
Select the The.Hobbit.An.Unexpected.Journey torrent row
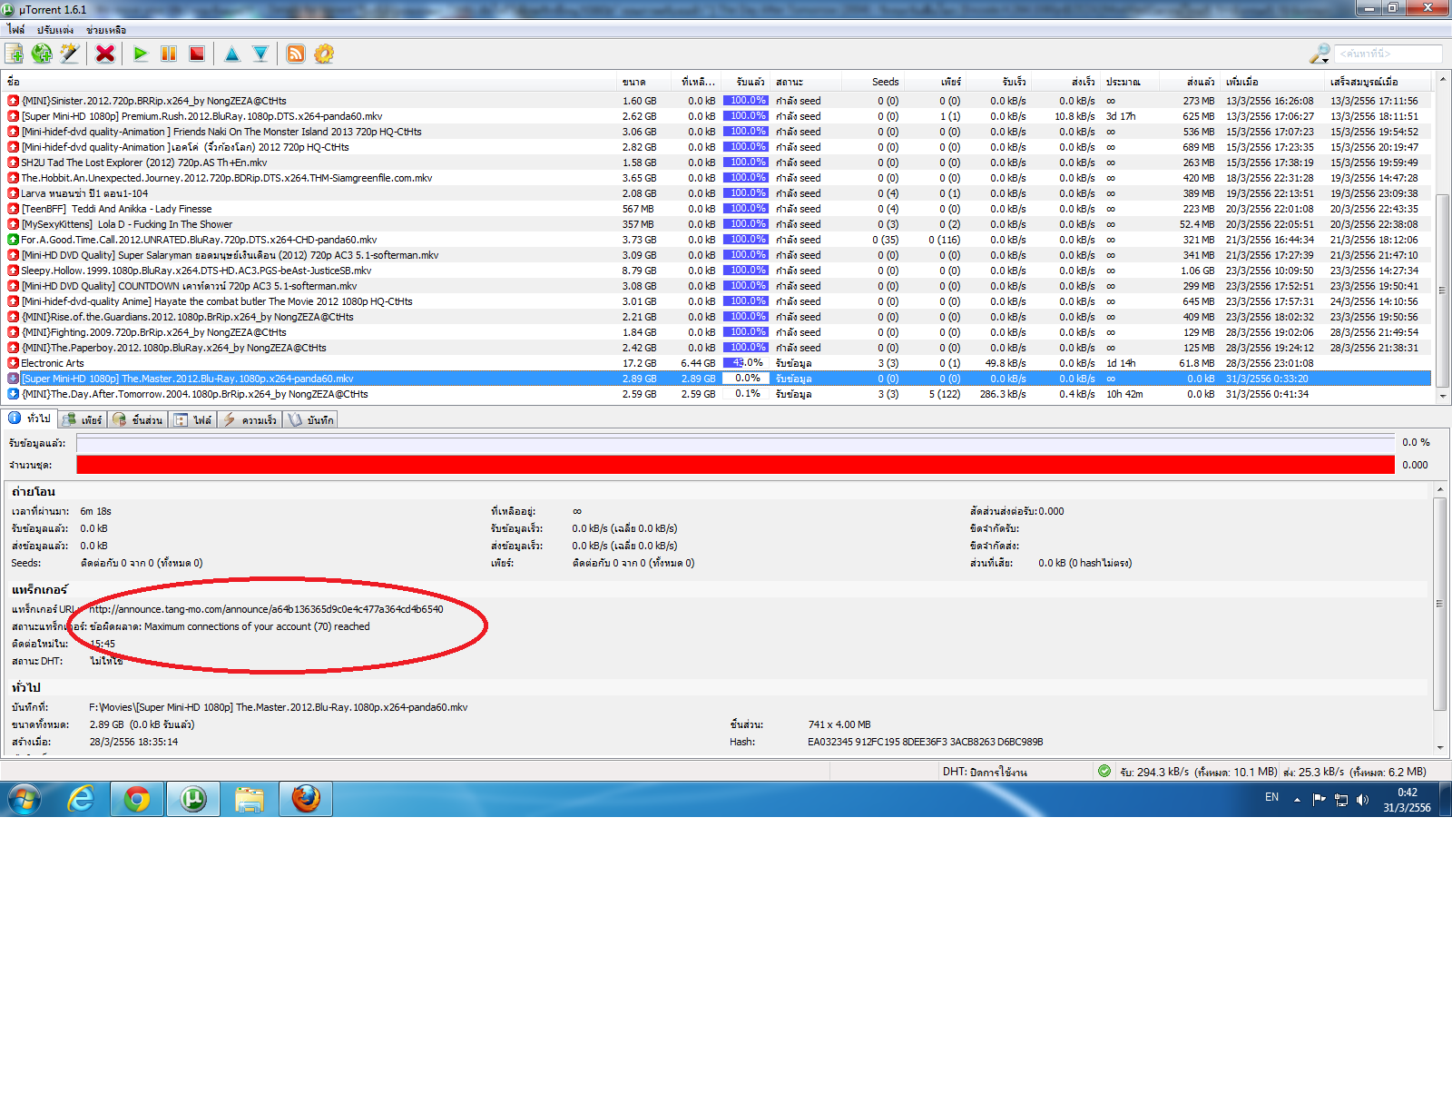tap(717, 178)
